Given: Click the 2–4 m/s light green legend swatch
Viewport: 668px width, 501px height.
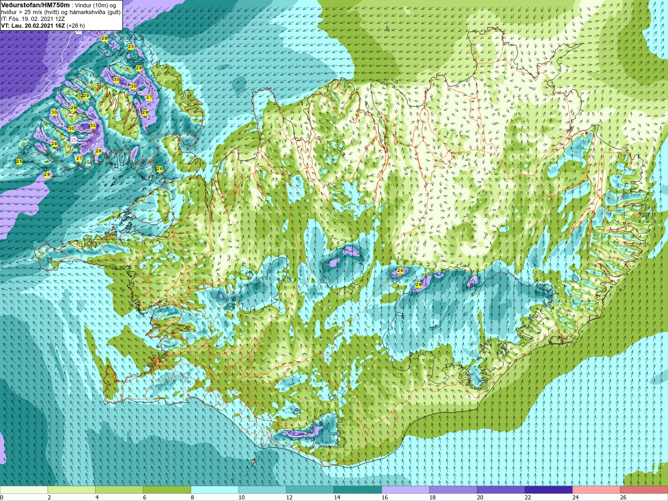Looking at the screenshot, I should click(71, 490).
